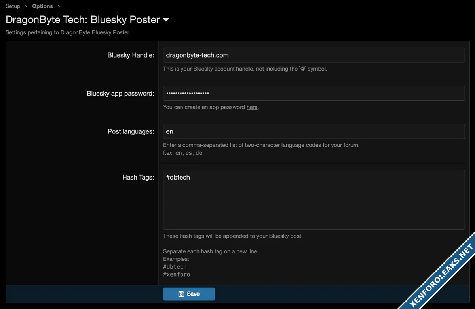Click the "Post languages:" label
475x309 pixels.
131,131
